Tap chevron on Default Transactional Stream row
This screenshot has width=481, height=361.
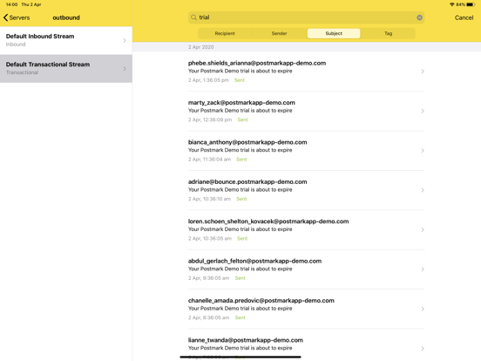[x=125, y=69]
